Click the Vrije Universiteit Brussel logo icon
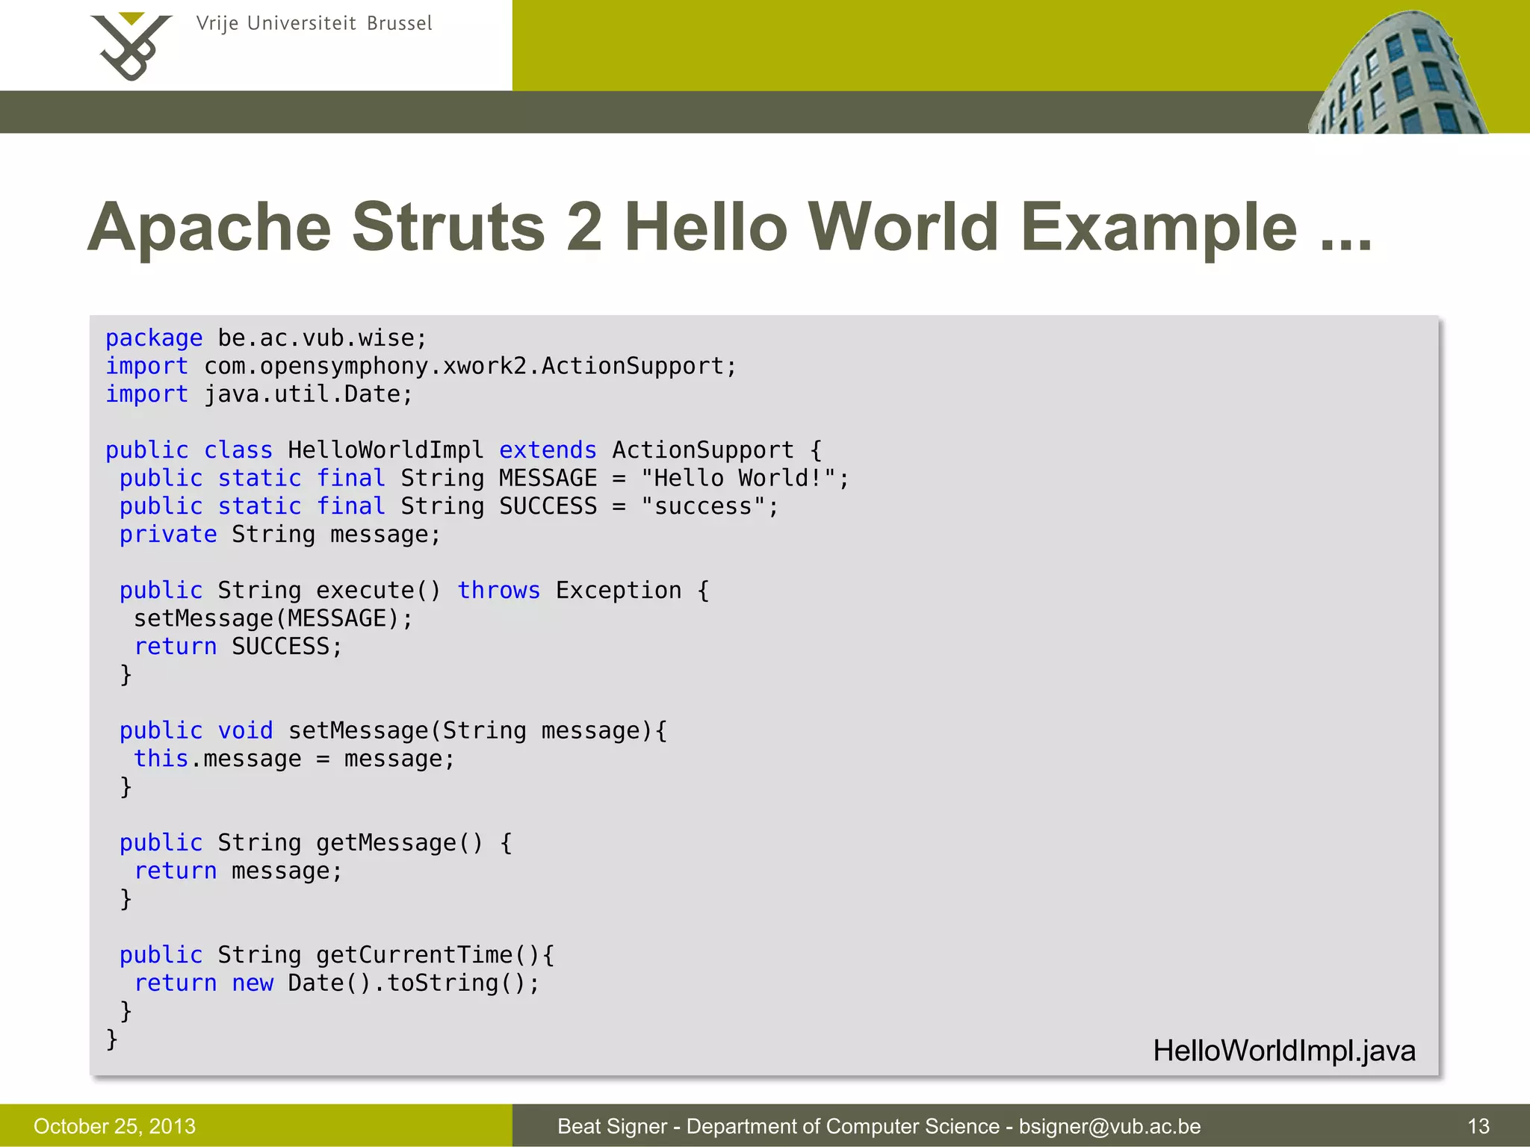The height and width of the screenshot is (1147, 1530). pos(131,46)
